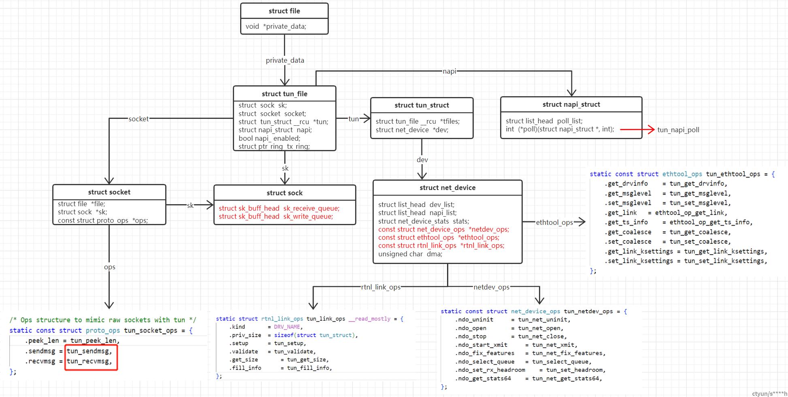Image resolution: width=788 pixels, height=397 pixels.
Task: Click the 'tun' arrow label
Action: click(354, 119)
